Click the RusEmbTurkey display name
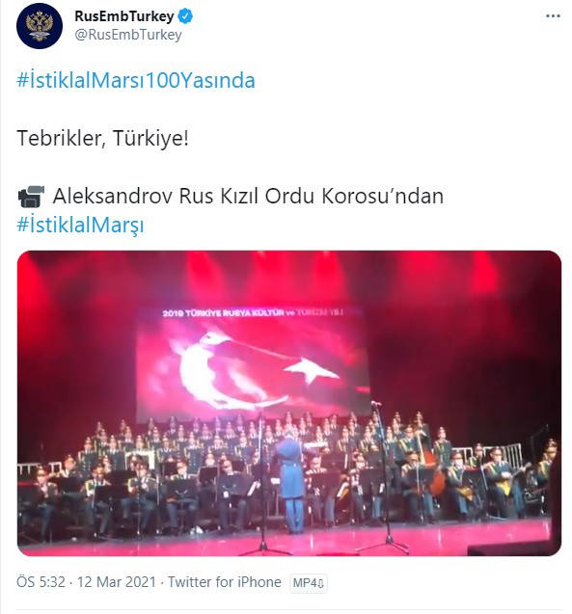Image resolution: width=572 pixels, height=614 pixels. click(124, 16)
